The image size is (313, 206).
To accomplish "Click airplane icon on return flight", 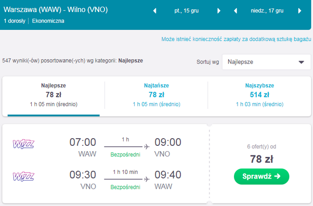I will click(x=146, y=179).
